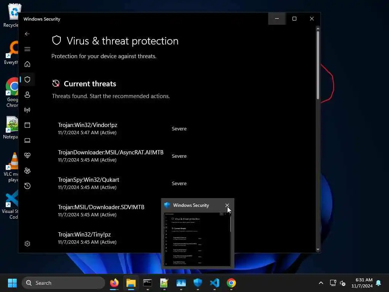Select Virus & threat protection shield icon
Viewport: 389px width, 292px height.
click(x=27, y=79)
